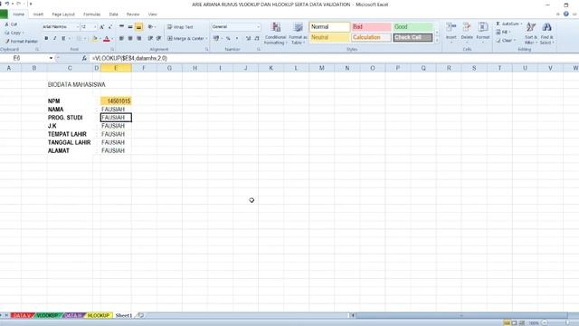
Task: Expand the Name Box dropdown arrow
Action: [51, 58]
